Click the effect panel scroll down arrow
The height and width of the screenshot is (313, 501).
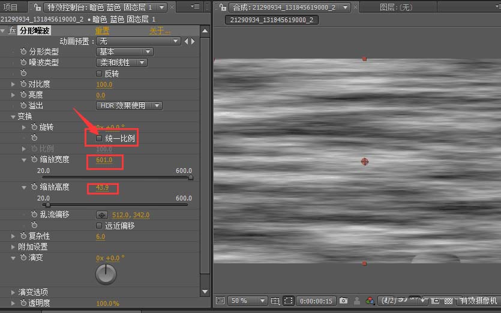pos(205,291)
